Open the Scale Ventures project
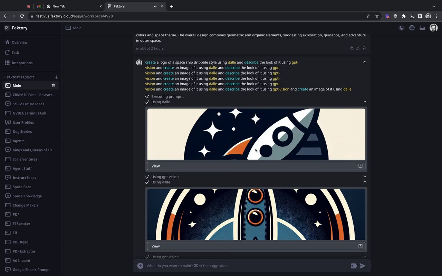 tap(30, 159)
